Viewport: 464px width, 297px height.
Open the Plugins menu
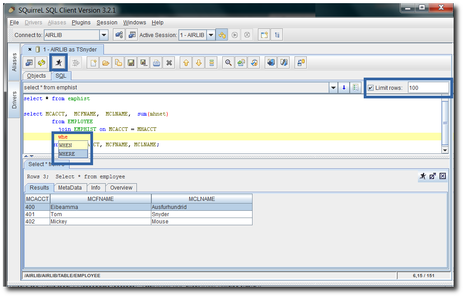coord(81,23)
